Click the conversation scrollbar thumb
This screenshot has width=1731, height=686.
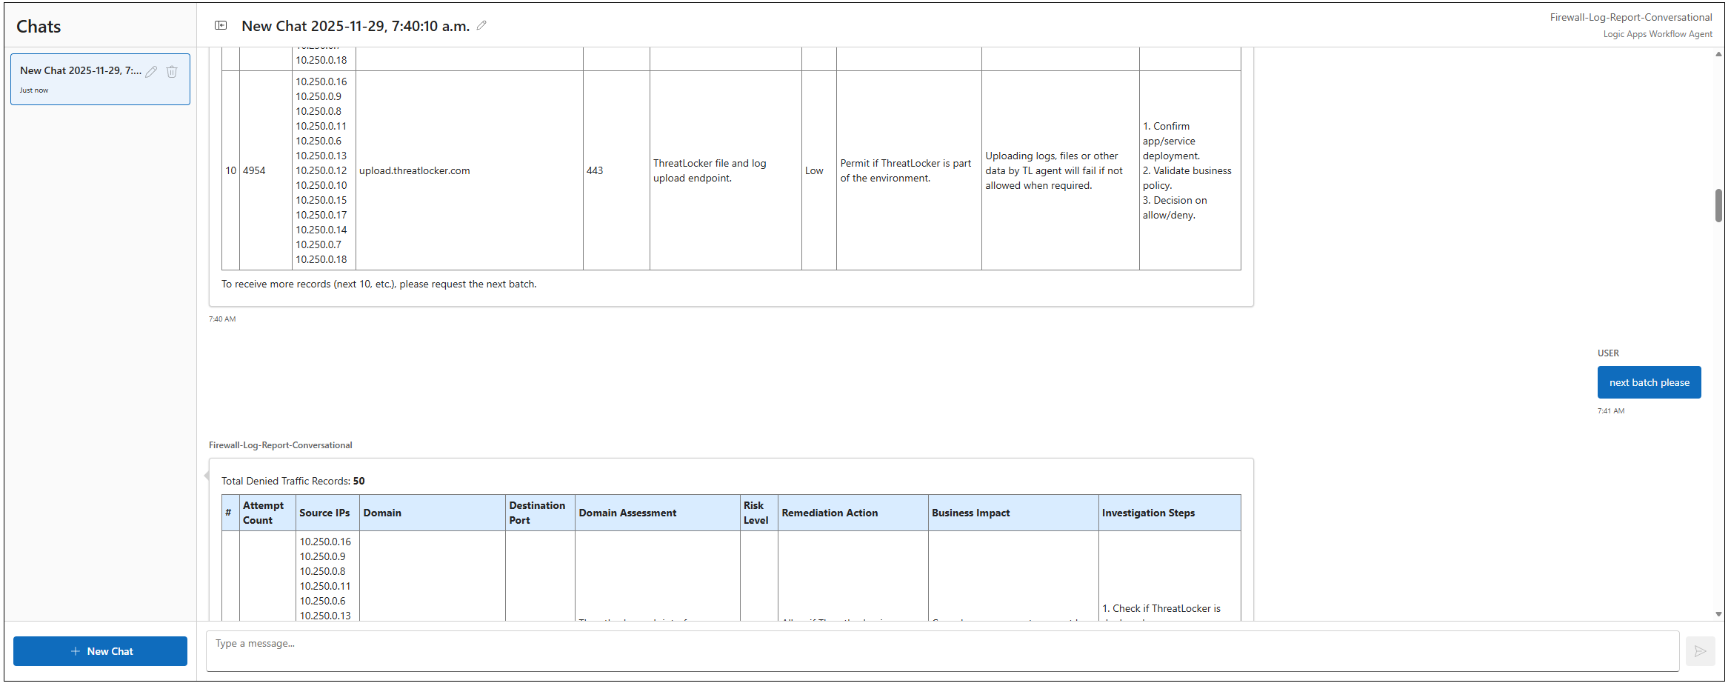1718,205
